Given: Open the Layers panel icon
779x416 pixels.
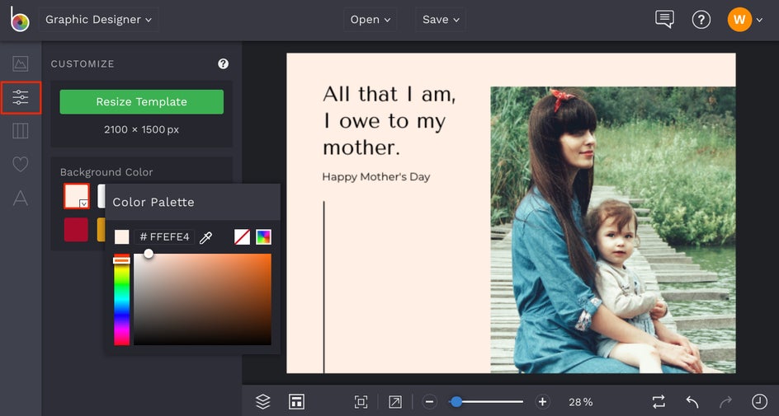Looking at the screenshot, I should (262, 402).
